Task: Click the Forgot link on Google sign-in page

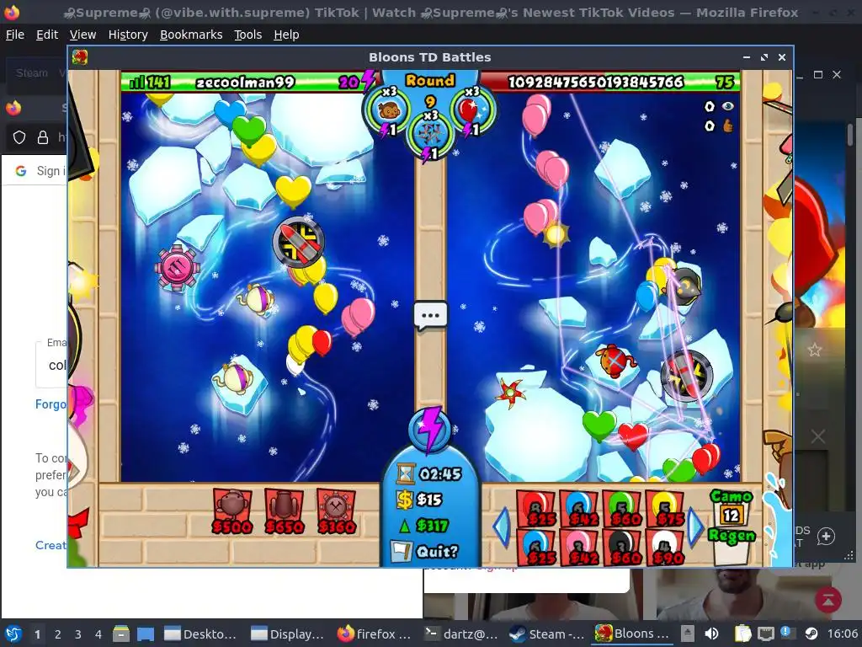Action: click(51, 404)
